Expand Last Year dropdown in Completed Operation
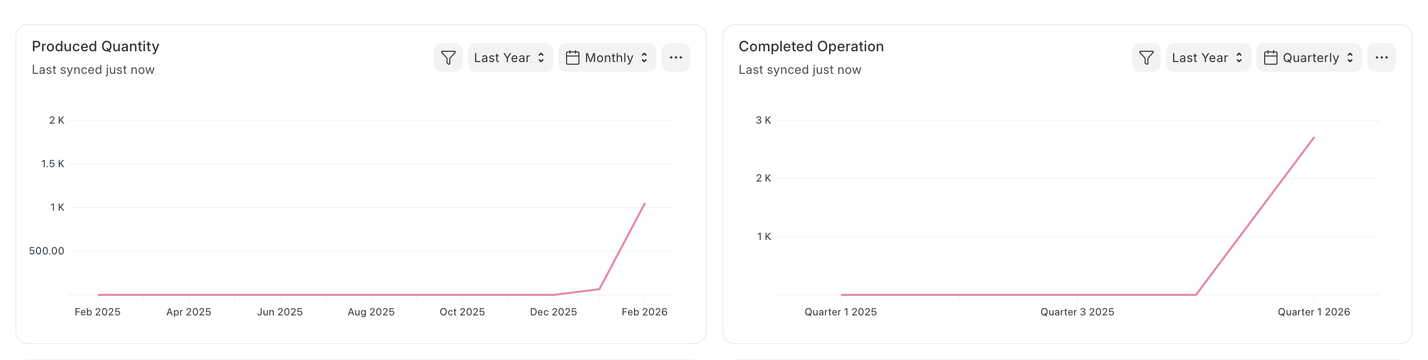Screen dimensions: 1428x360 coord(1207,57)
